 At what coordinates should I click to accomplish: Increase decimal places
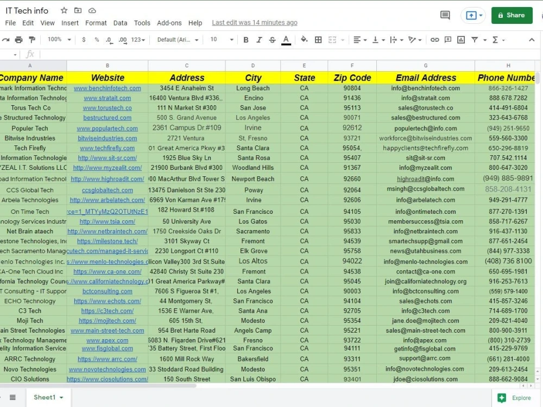click(x=123, y=40)
